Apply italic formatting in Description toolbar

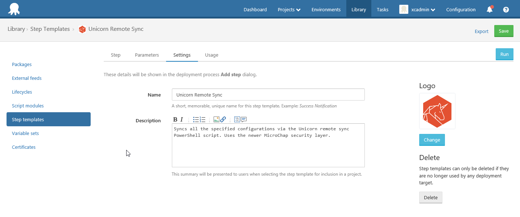(x=182, y=119)
